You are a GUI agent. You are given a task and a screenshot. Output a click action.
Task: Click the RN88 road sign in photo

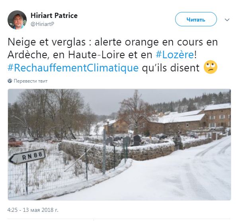click(27, 156)
